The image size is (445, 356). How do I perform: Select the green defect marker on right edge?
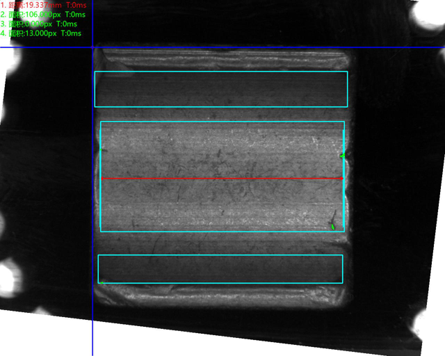(x=341, y=156)
